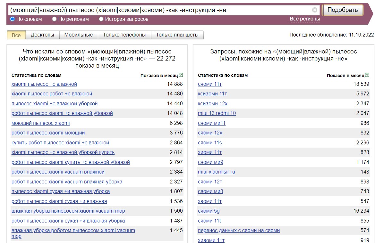Click the impressions value 18 539
The image size is (383, 243).
(361, 84)
